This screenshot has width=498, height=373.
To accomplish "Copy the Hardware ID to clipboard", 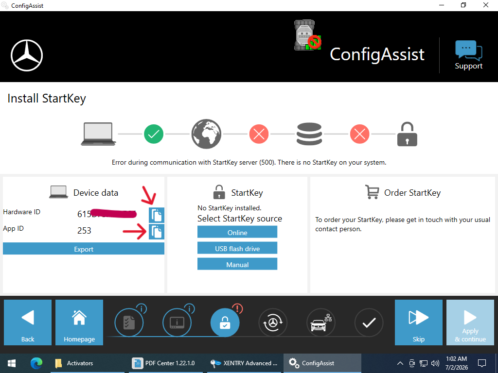I will (157, 215).
